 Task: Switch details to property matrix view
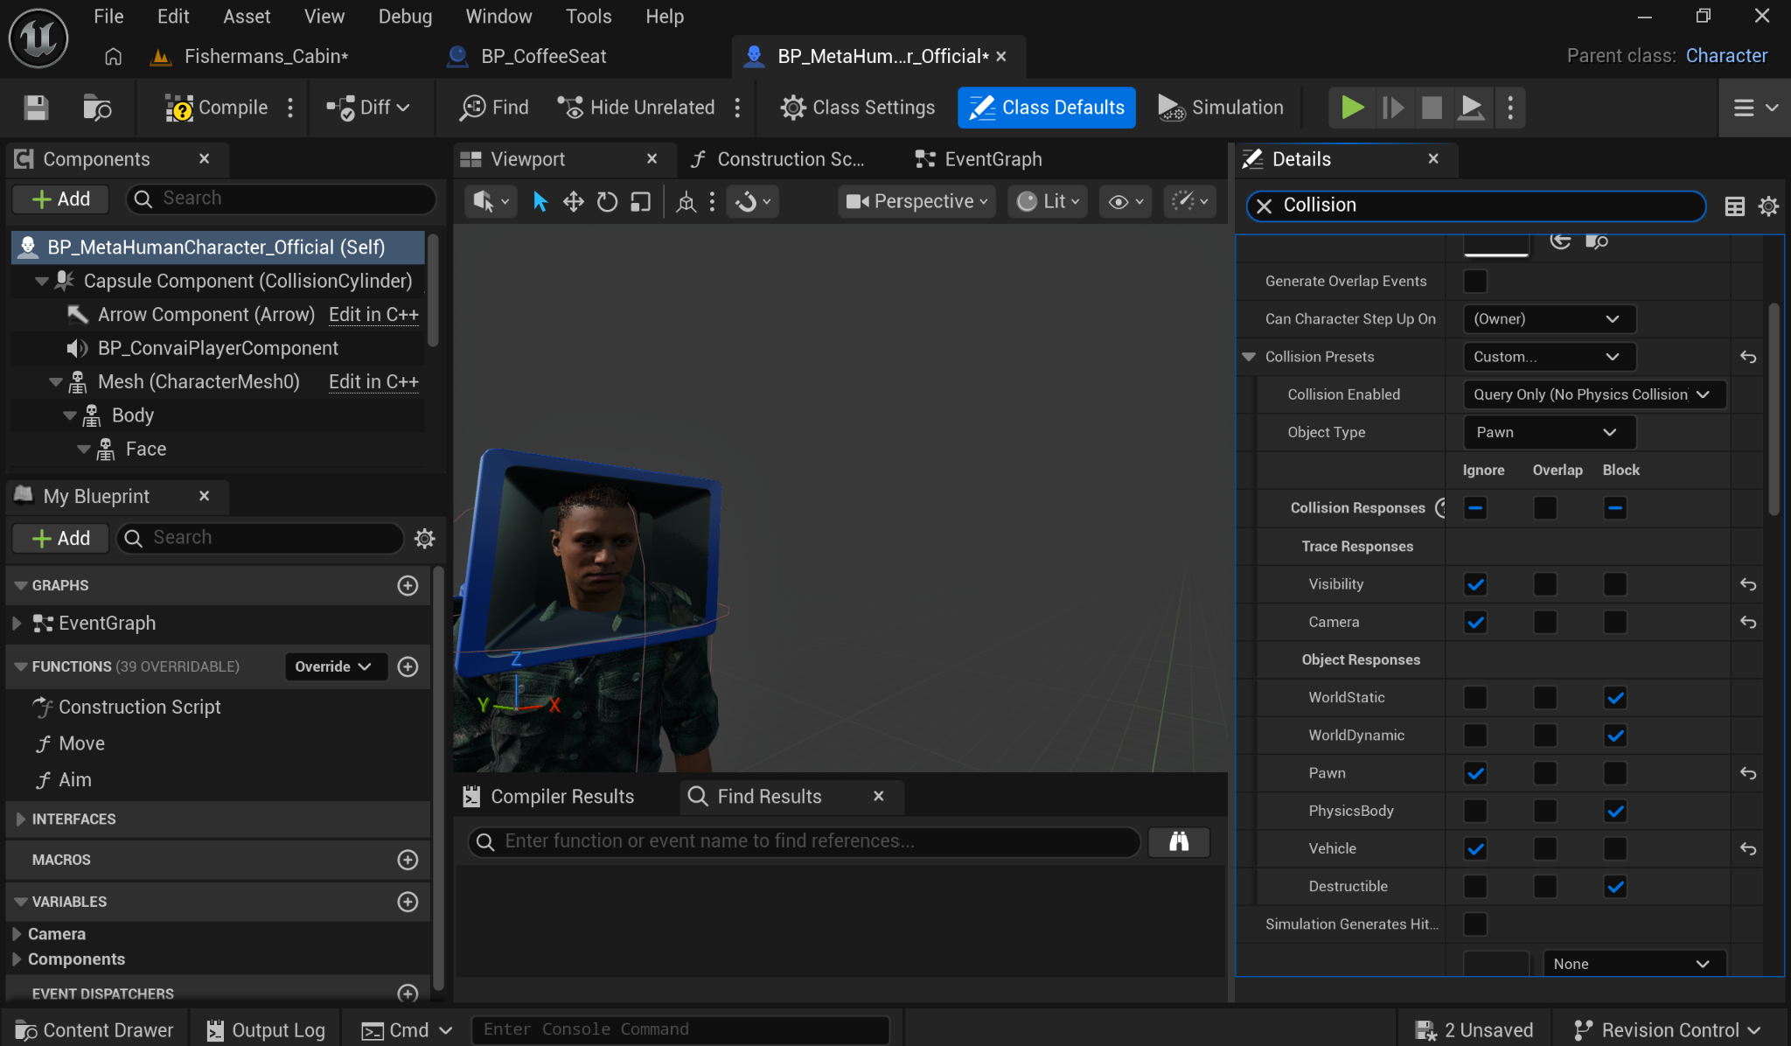coord(1734,206)
